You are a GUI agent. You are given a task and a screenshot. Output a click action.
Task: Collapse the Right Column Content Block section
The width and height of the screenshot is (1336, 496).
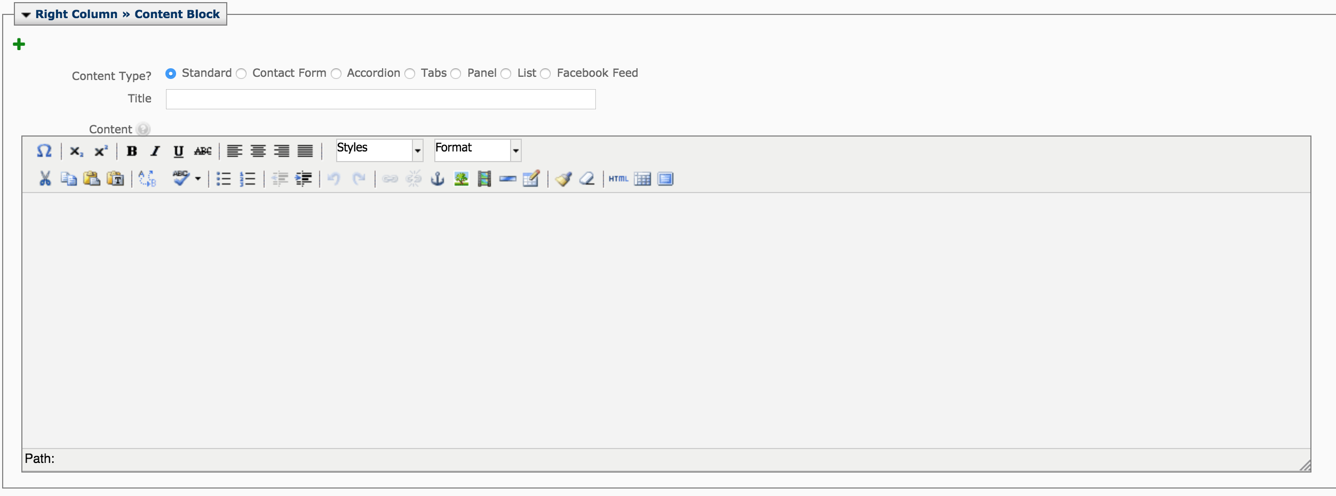[26, 14]
